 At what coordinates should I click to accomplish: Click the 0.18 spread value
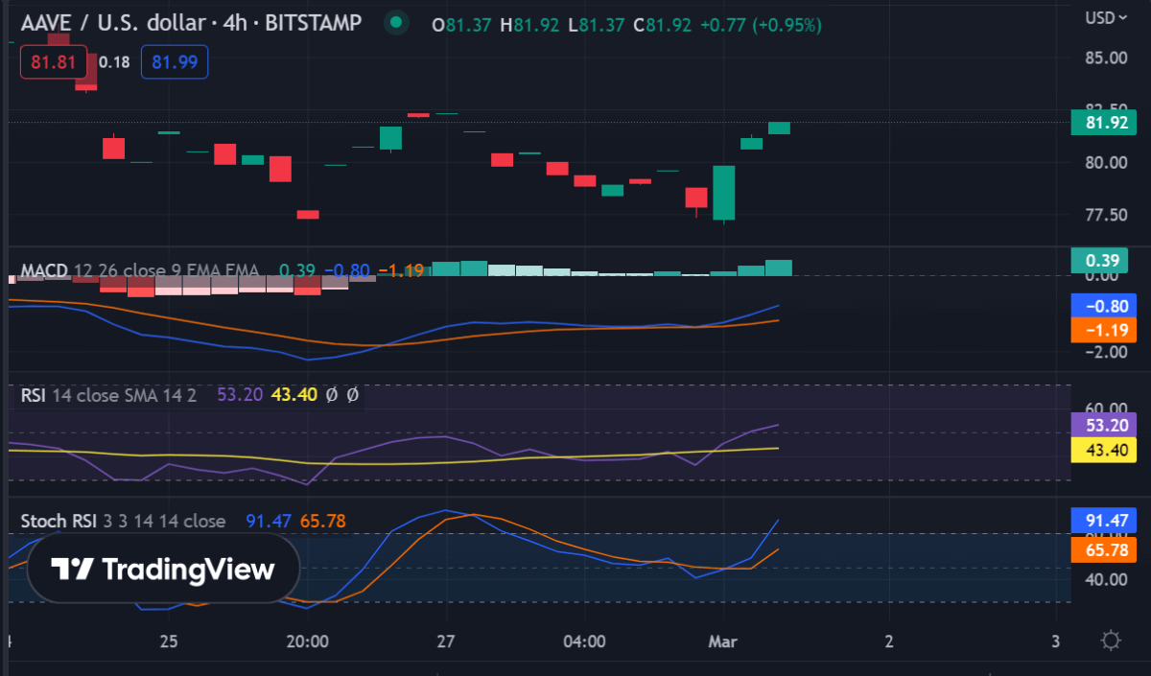click(114, 62)
